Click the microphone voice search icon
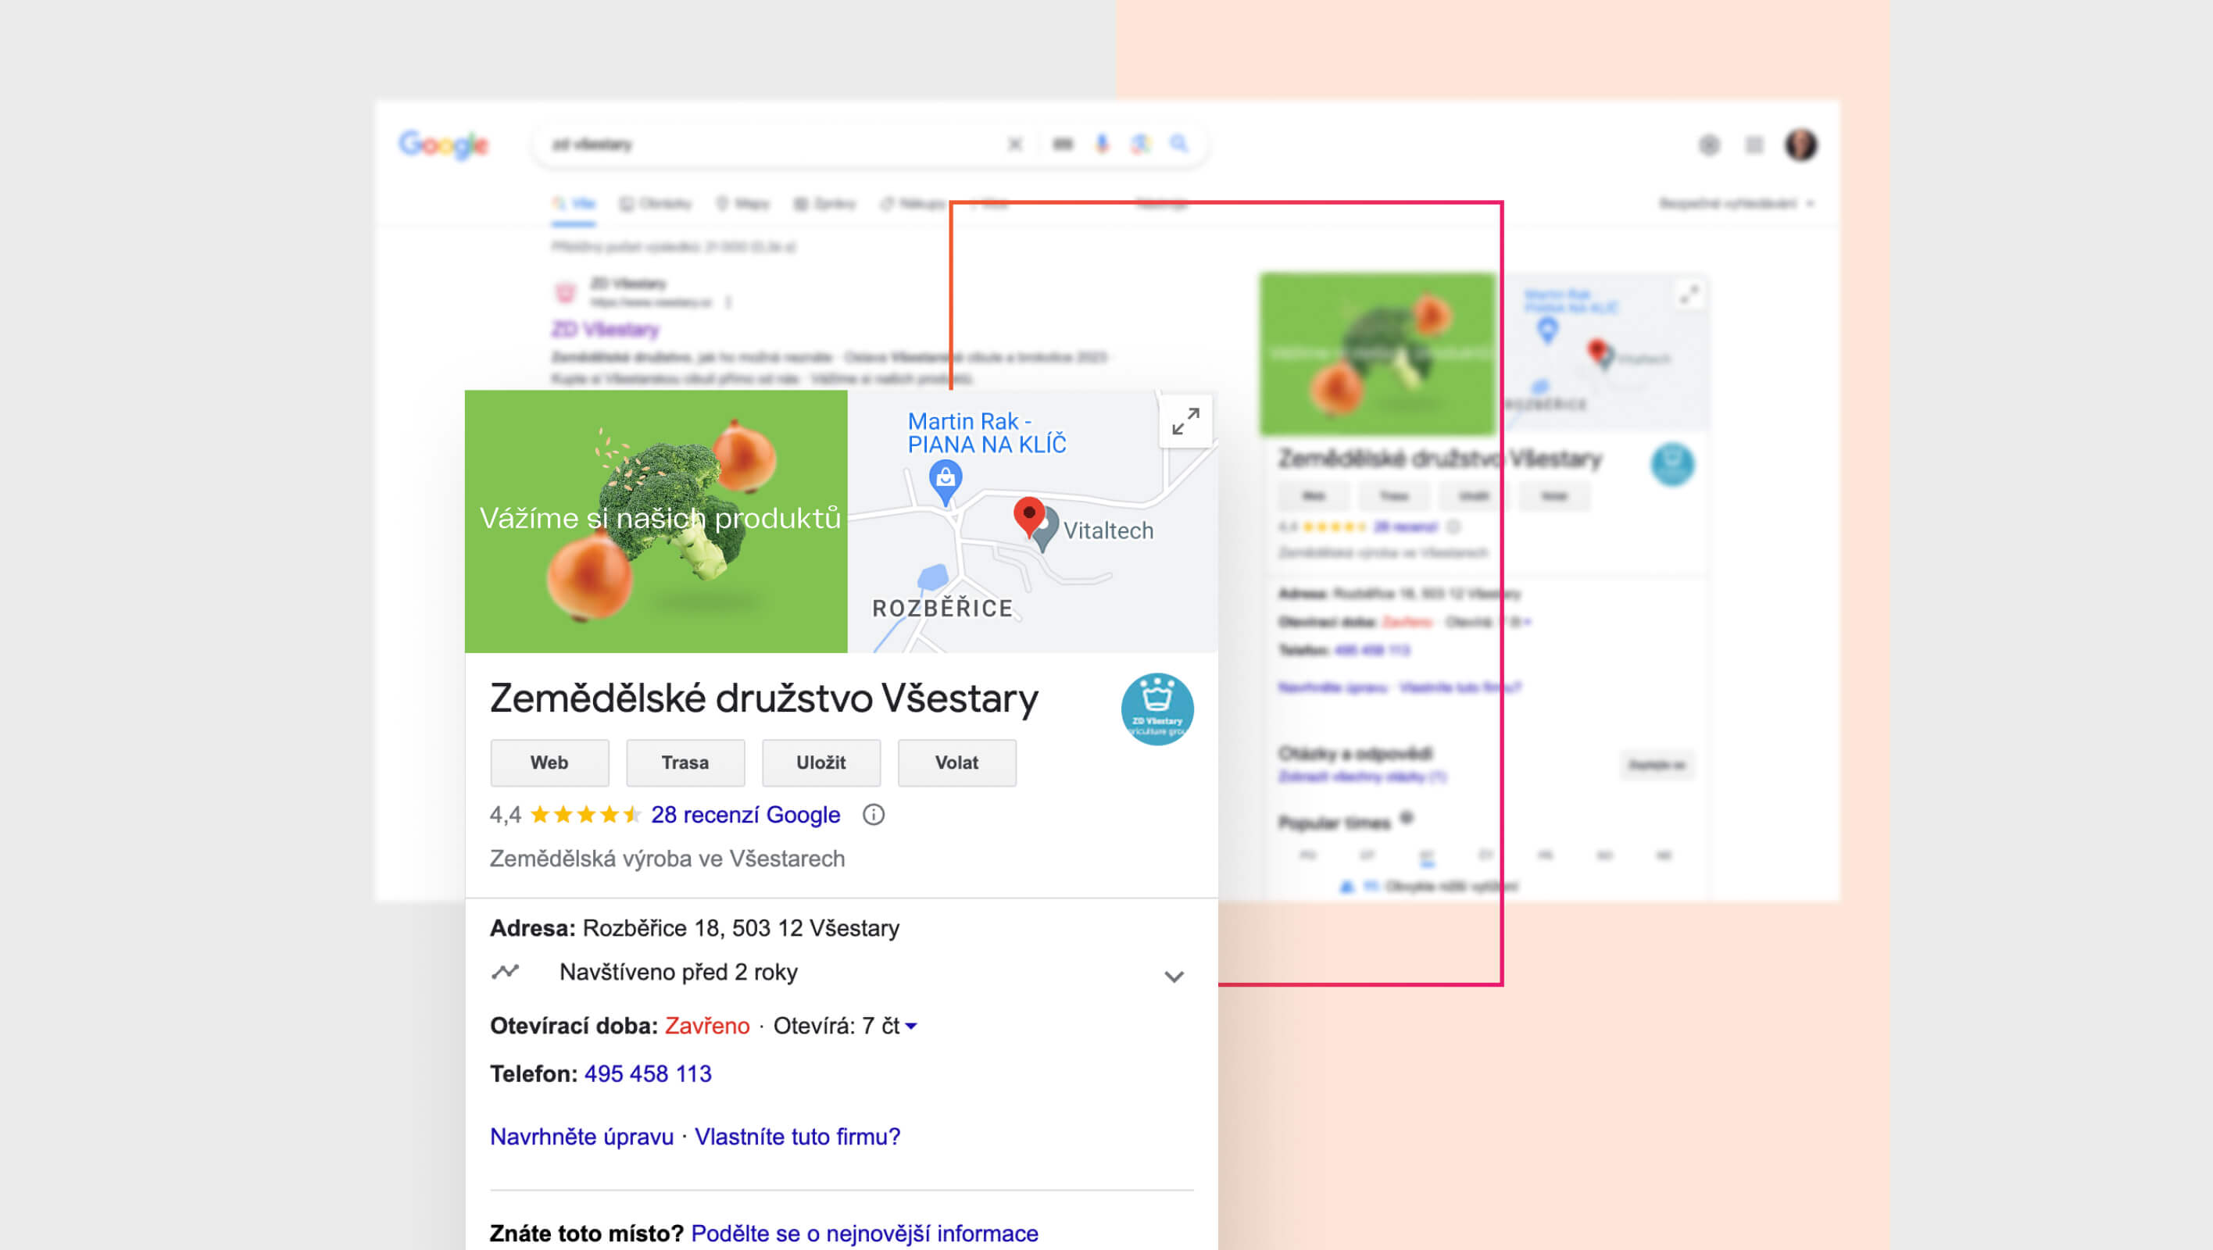Screen dimensions: 2213x1250 [x=1101, y=145]
